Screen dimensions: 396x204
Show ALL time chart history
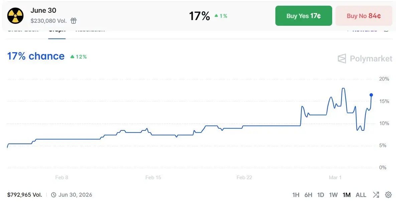point(361,195)
